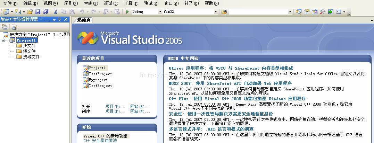Click the Add New Item toolbar icon
The width and height of the screenshot is (374, 143).
(x=18, y=12)
